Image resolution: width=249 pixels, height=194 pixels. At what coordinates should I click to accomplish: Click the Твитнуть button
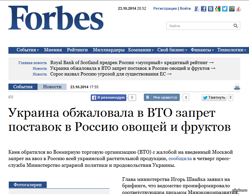point(214,98)
